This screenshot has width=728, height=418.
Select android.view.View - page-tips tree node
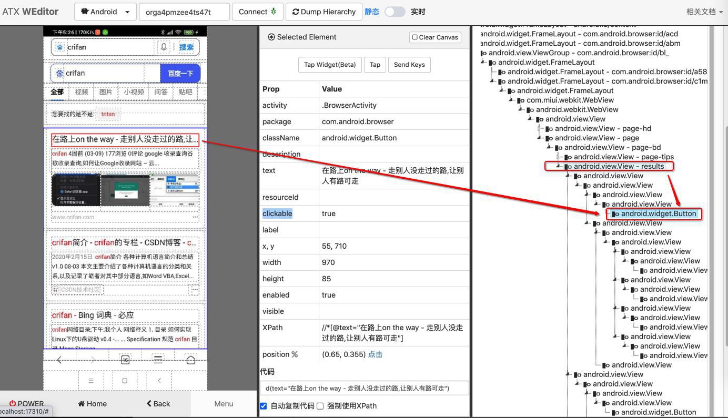pyautogui.click(x=623, y=157)
